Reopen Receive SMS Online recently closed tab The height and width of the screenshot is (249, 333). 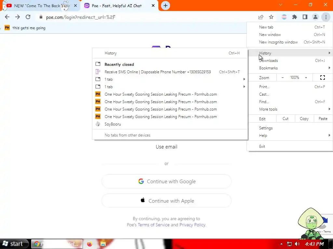coord(170,72)
